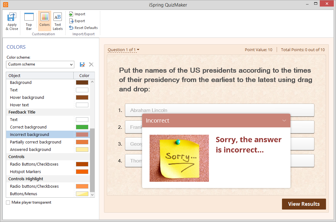The width and height of the screenshot is (336, 222).
Task: Click the Import icon
Action: coord(71,14)
